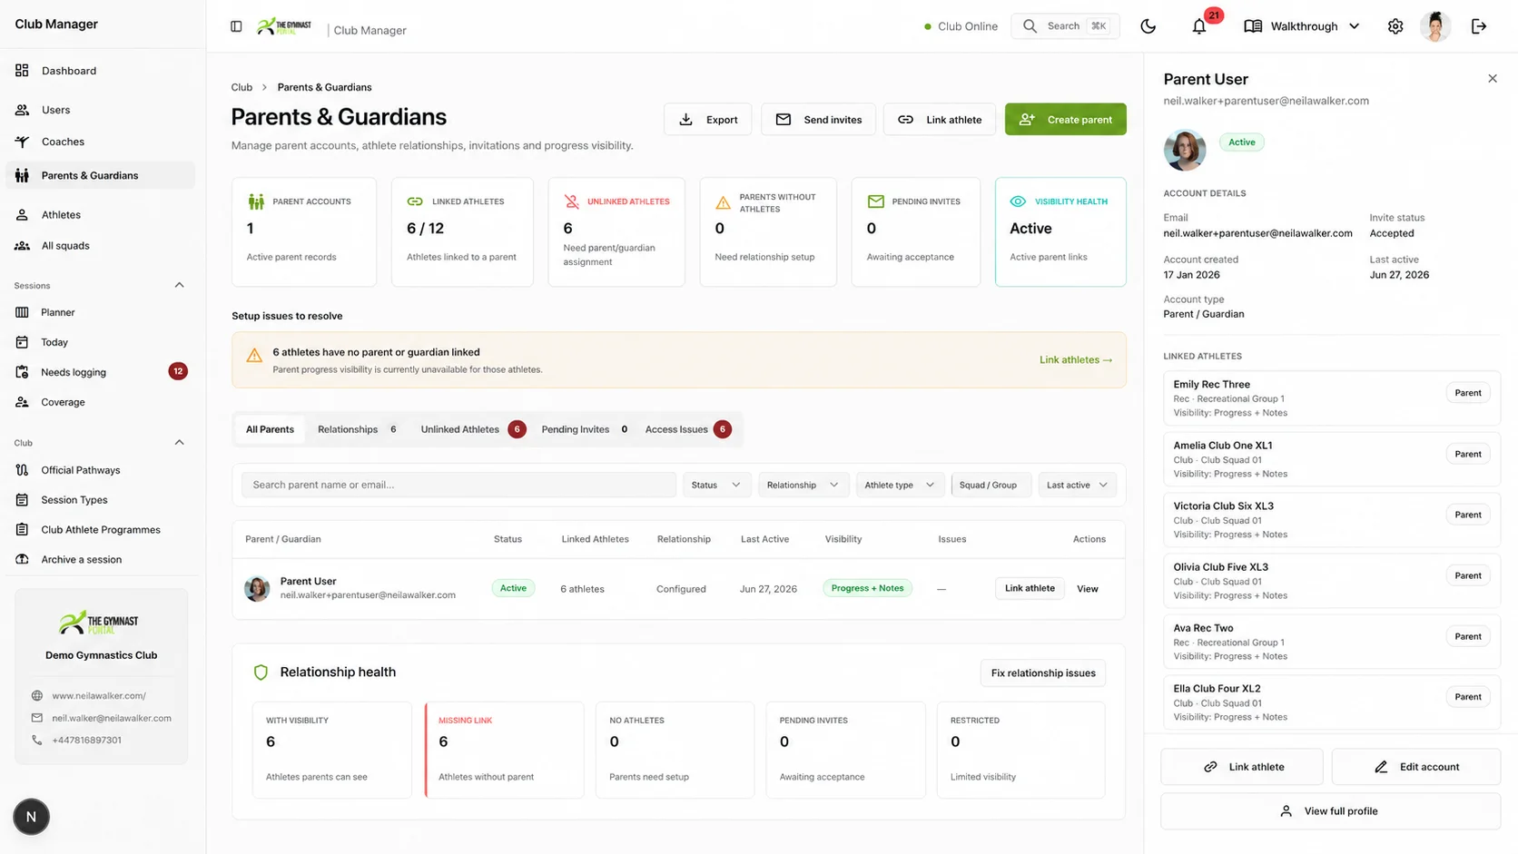Click the logout icon in header
Image resolution: width=1518 pixels, height=854 pixels.
[1479, 26]
